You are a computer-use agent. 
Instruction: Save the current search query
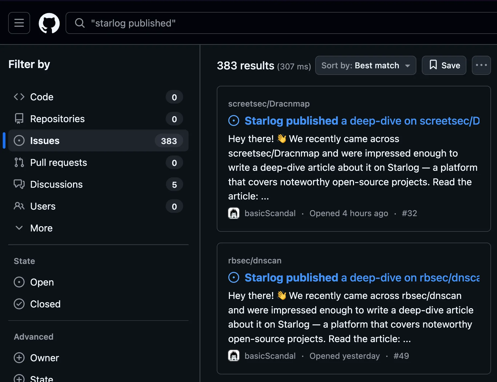point(444,65)
